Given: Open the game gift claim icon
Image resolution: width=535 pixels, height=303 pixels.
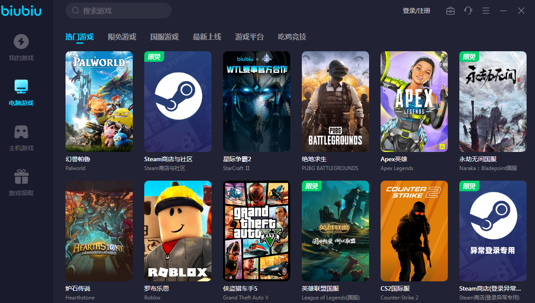Looking at the screenshot, I should (21, 177).
